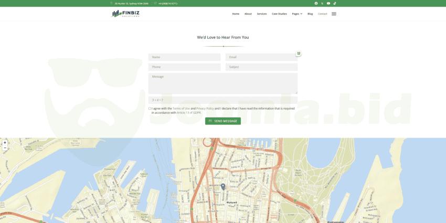Click the YouTube icon in header
The image size is (446, 223).
click(328, 3)
